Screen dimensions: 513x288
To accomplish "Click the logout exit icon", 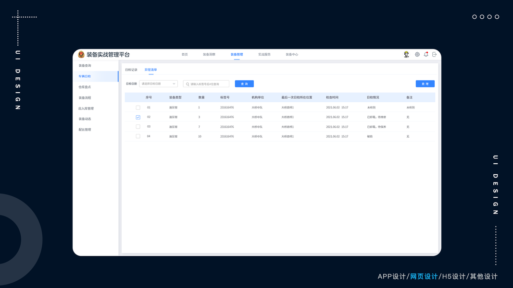I will click(435, 55).
